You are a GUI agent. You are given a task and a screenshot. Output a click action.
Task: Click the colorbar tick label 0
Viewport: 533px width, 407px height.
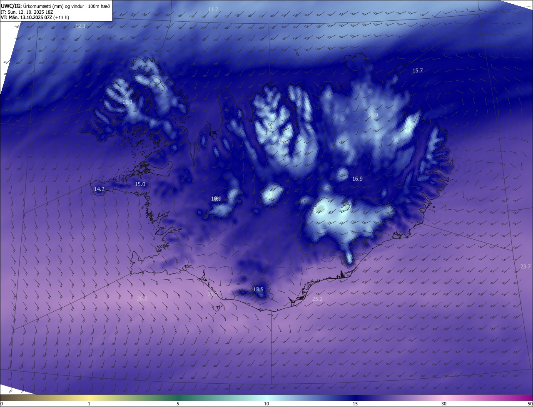2,404
